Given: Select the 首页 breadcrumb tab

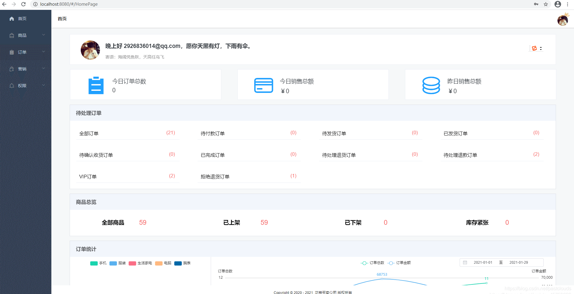Looking at the screenshot, I should 62,19.
